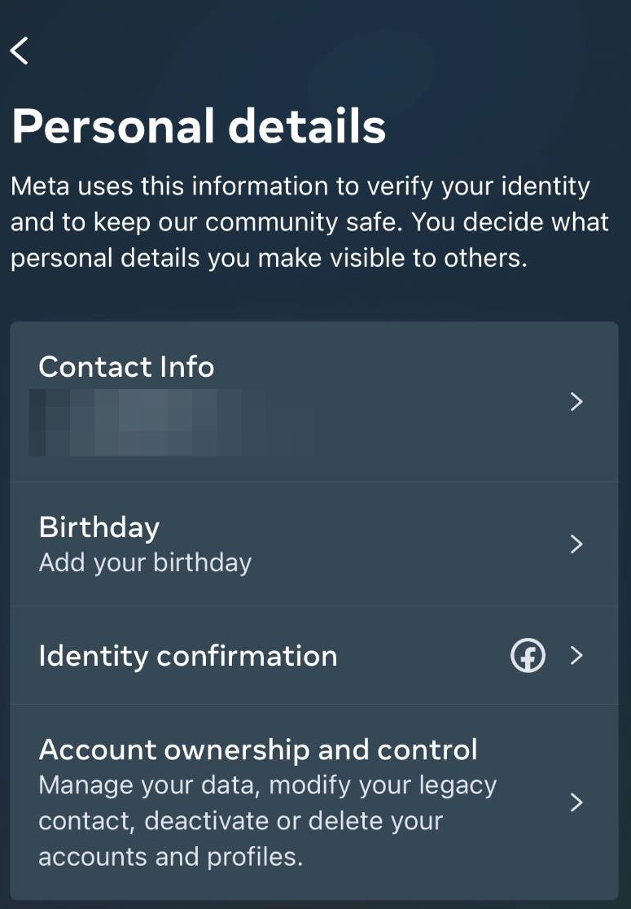This screenshot has width=631, height=909.
Task: Tap the "Meta uses this information" paragraph
Action: coord(300,186)
